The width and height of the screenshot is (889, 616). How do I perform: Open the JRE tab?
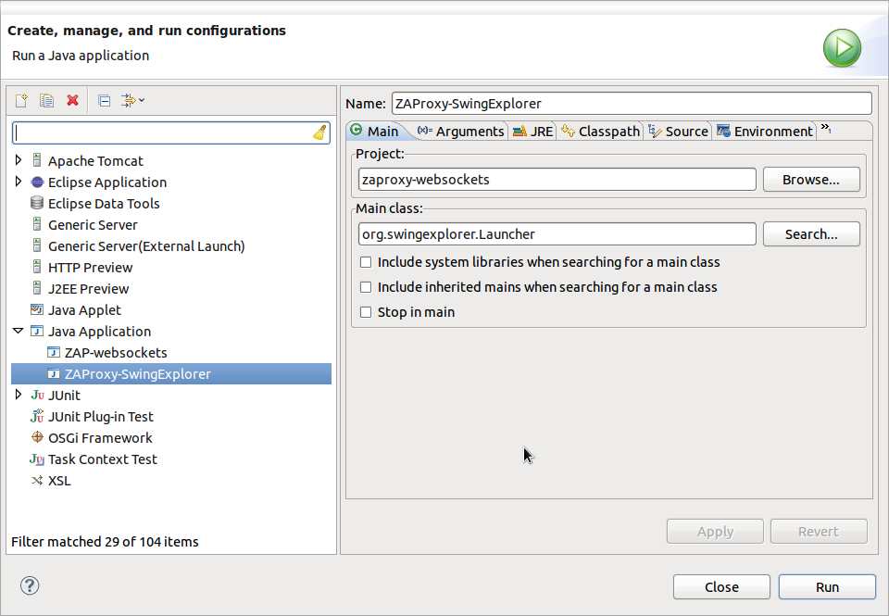click(x=532, y=131)
